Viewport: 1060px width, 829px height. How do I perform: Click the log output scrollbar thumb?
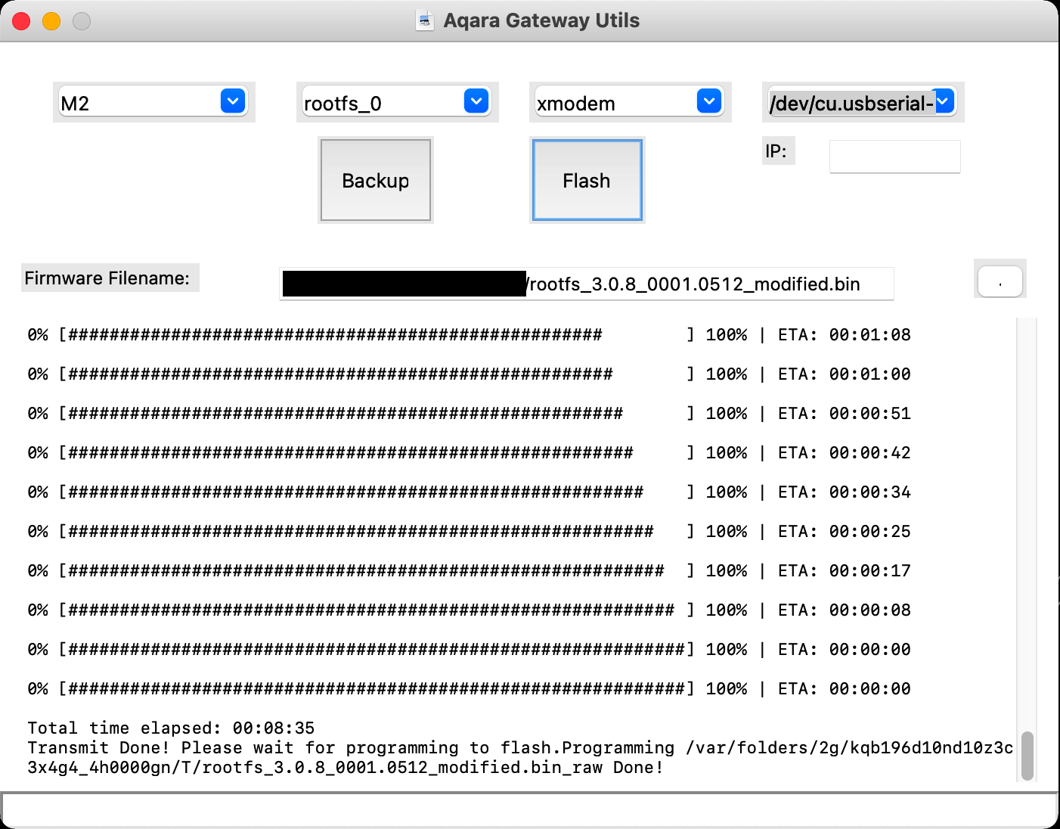tap(1027, 755)
